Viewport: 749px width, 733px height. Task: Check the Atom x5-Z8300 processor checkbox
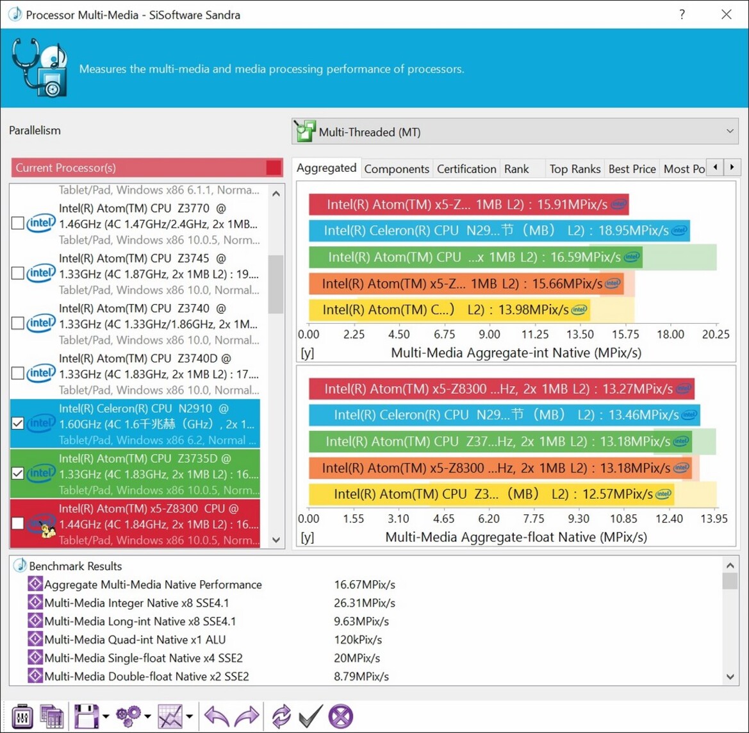18,523
